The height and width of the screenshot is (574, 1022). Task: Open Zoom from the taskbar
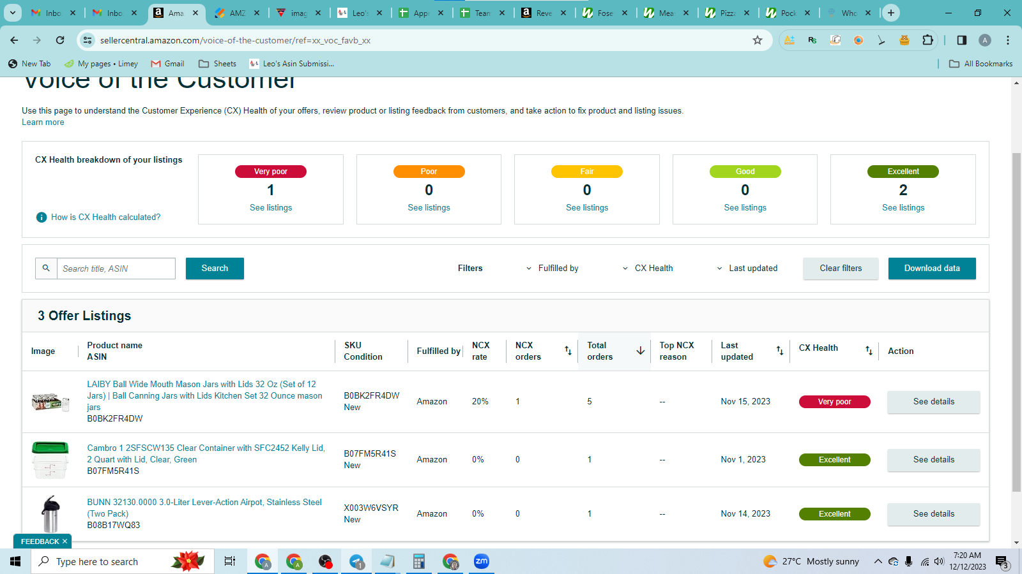pyautogui.click(x=482, y=561)
